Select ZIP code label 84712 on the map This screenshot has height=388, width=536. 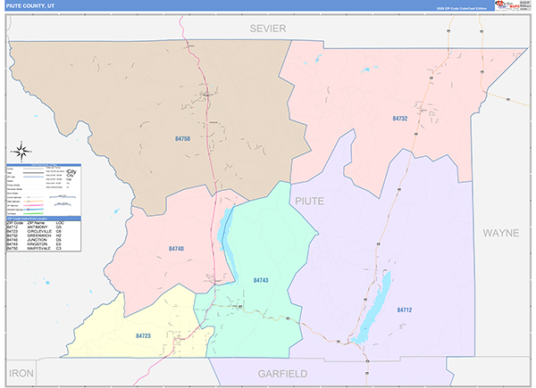pyautogui.click(x=405, y=310)
